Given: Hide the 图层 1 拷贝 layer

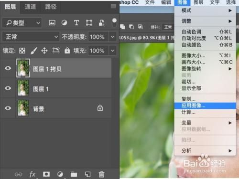Looking at the screenshot, I should [x=8, y=68].
